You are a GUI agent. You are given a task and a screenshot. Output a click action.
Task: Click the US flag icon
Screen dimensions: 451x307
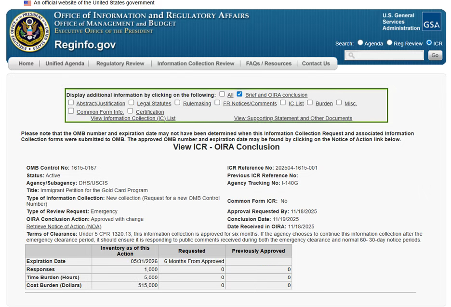(27, 3)
